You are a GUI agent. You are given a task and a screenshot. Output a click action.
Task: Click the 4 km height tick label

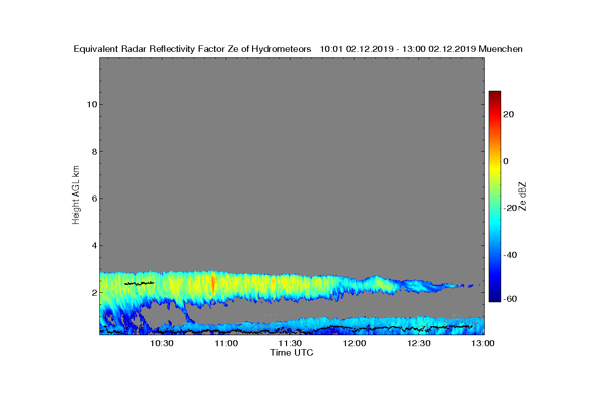coord(93,245)
